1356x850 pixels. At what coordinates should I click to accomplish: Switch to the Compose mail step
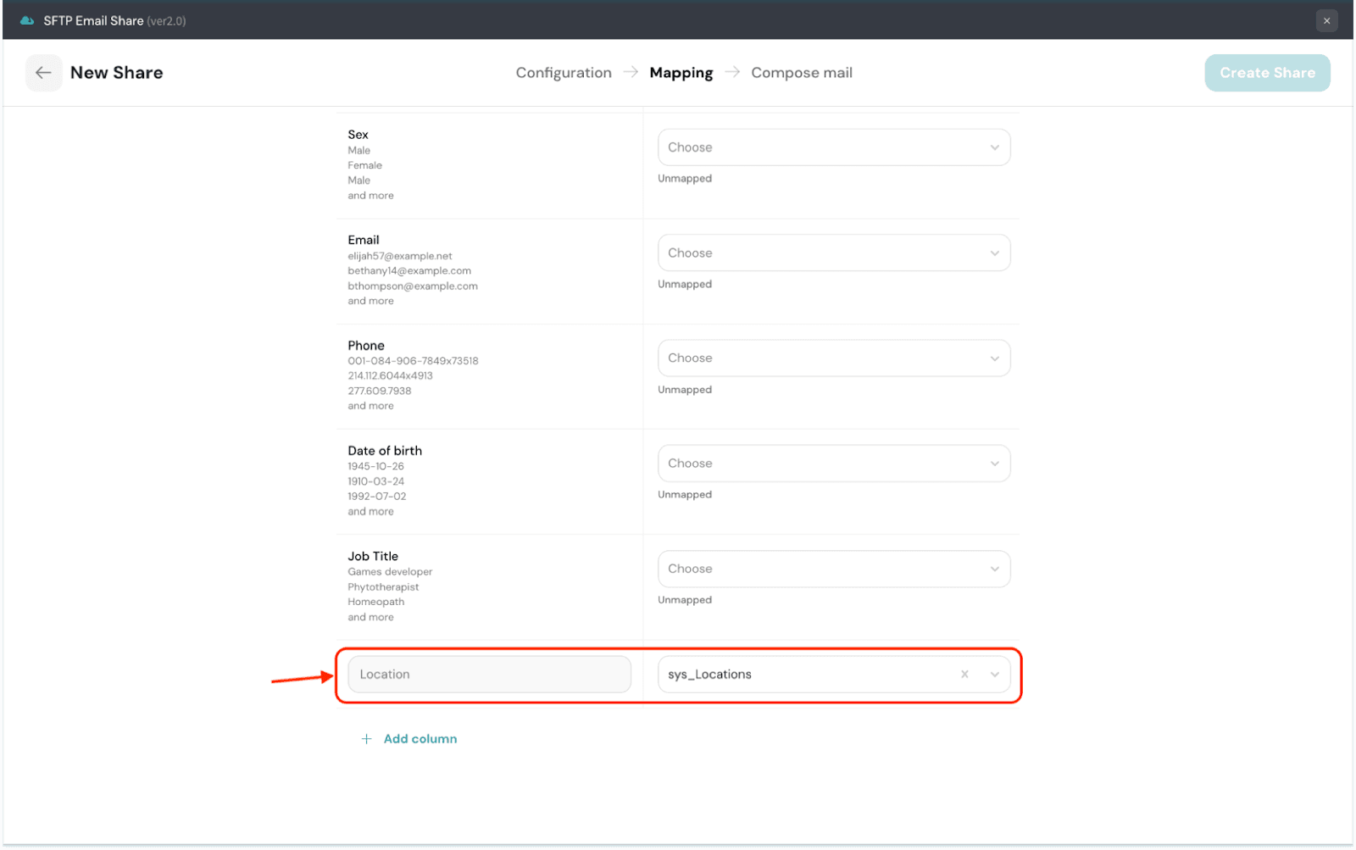pyautogui.click(x=801, y=73)
